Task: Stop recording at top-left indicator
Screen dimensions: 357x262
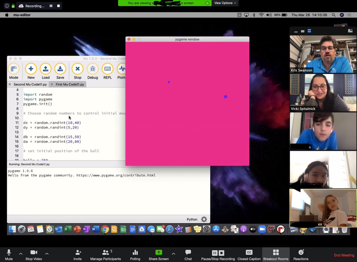Action: (x=58, y=6)
